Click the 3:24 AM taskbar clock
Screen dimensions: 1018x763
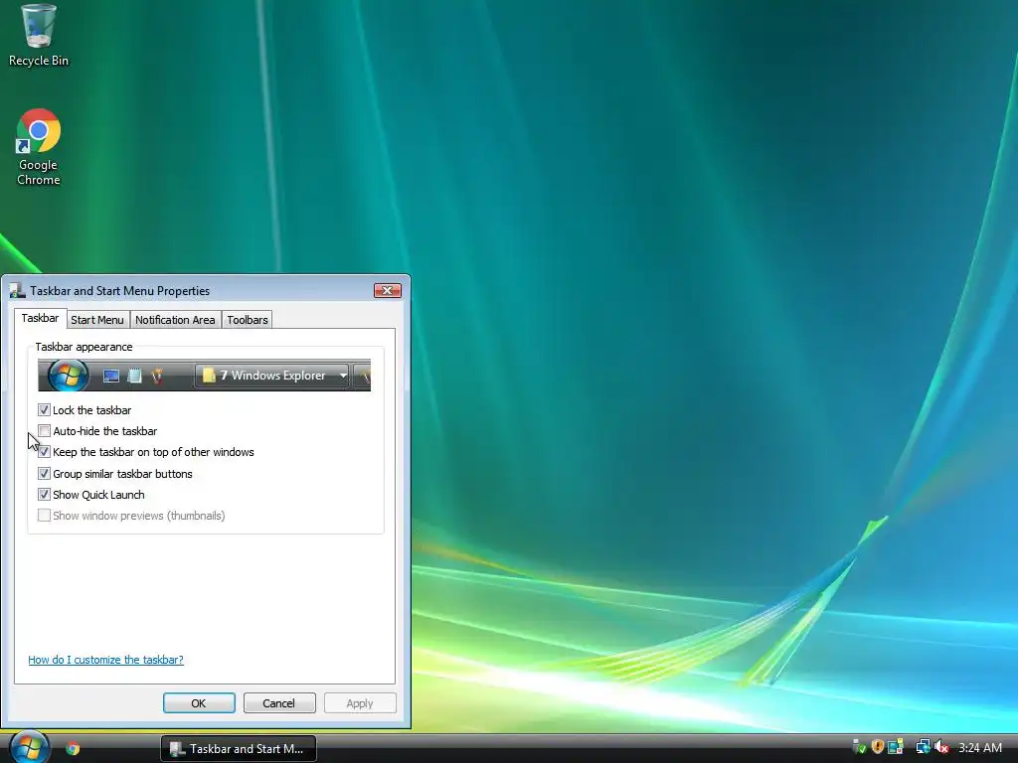979,747
